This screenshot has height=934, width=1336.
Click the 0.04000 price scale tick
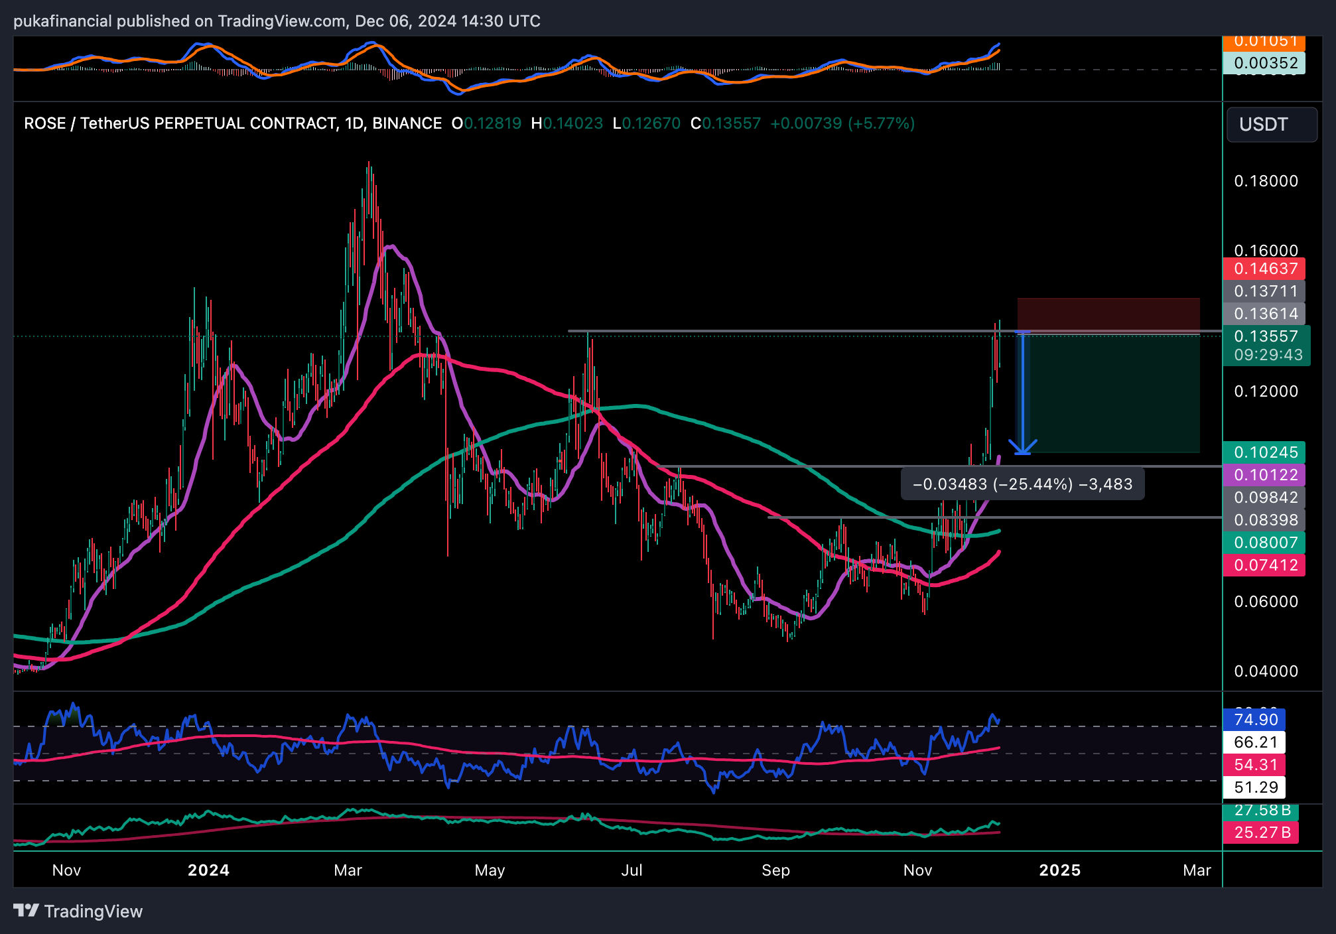1266,671
